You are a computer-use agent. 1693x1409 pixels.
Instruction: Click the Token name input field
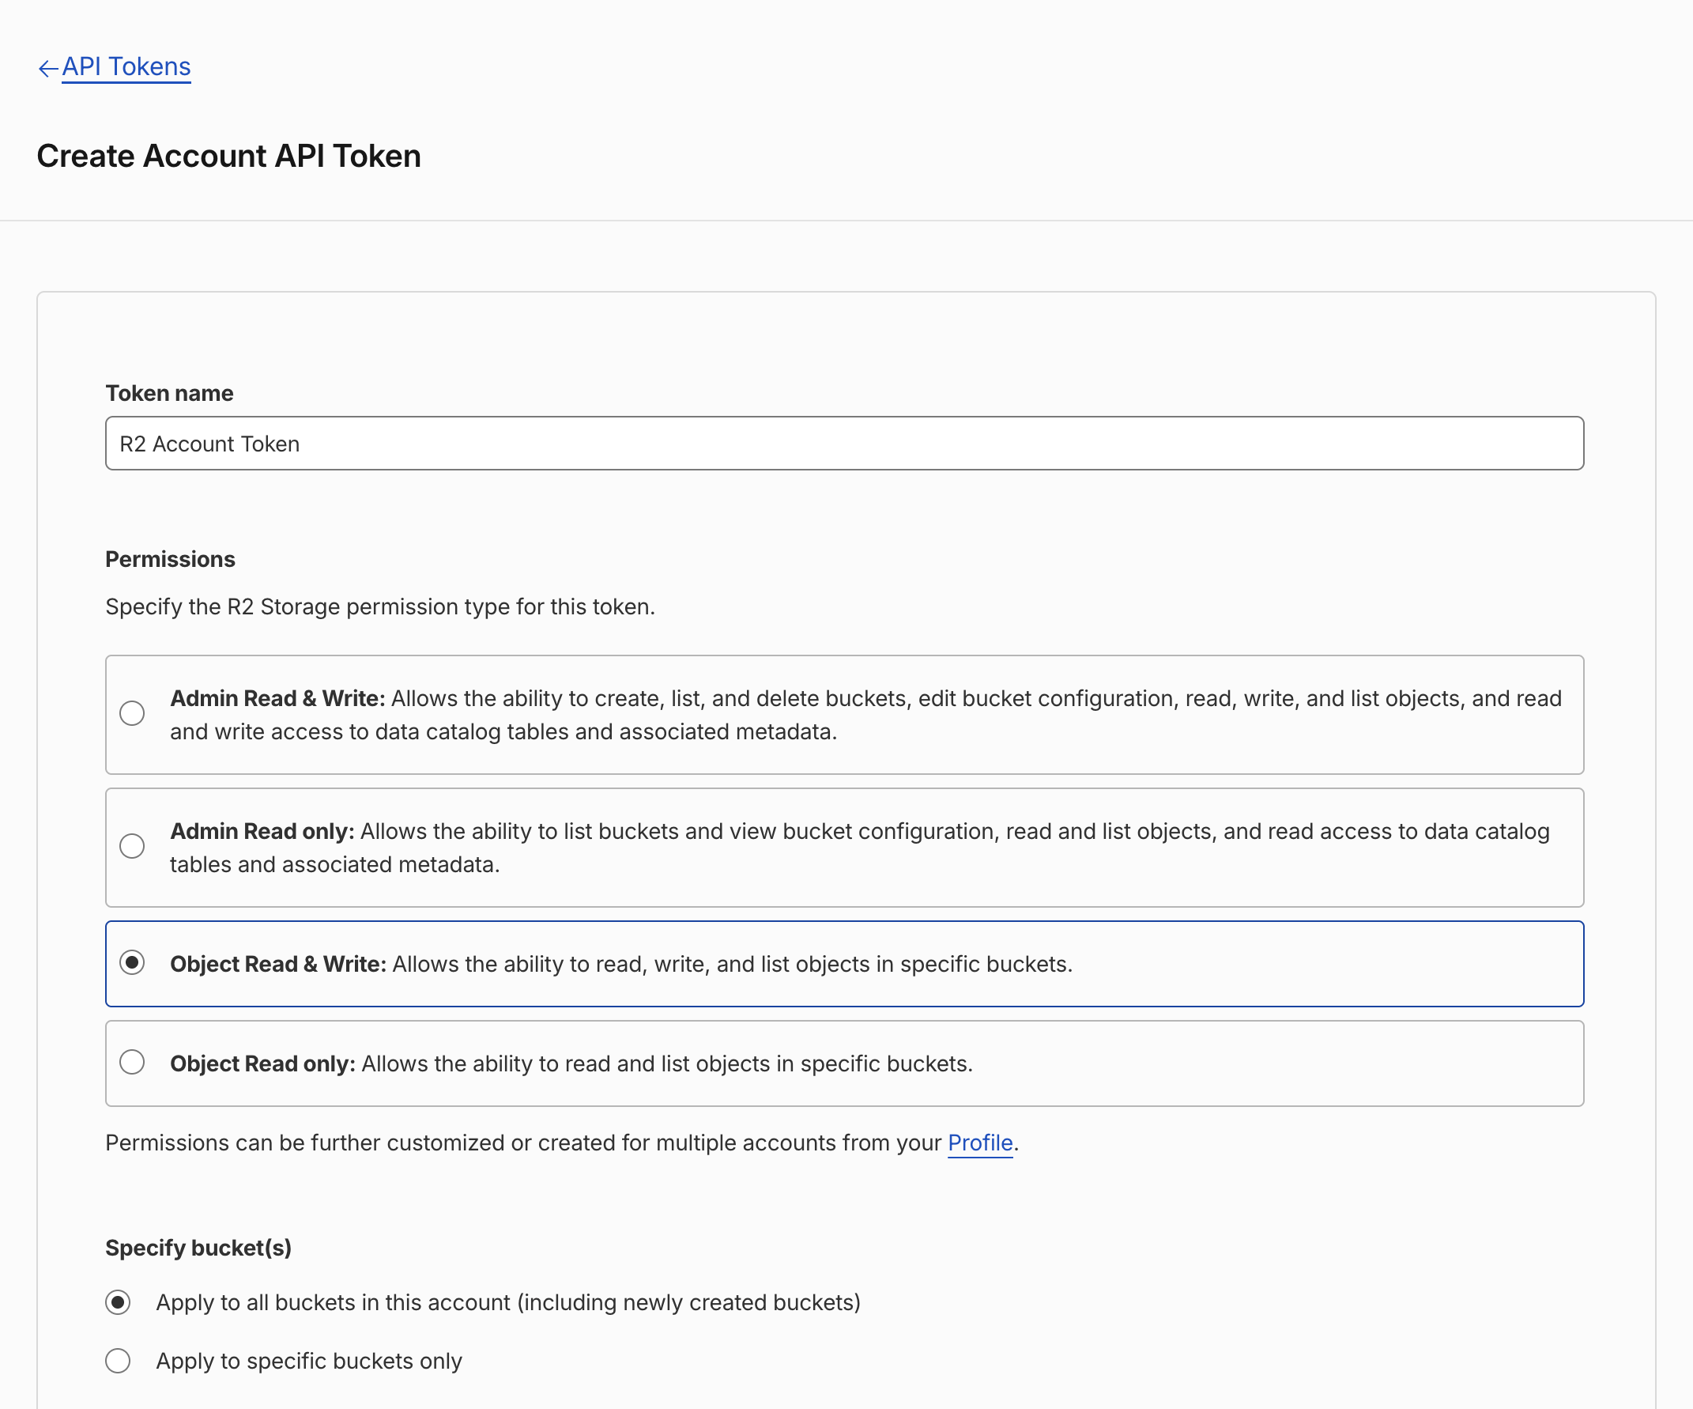pyautogui.click(x=844, y=443)
